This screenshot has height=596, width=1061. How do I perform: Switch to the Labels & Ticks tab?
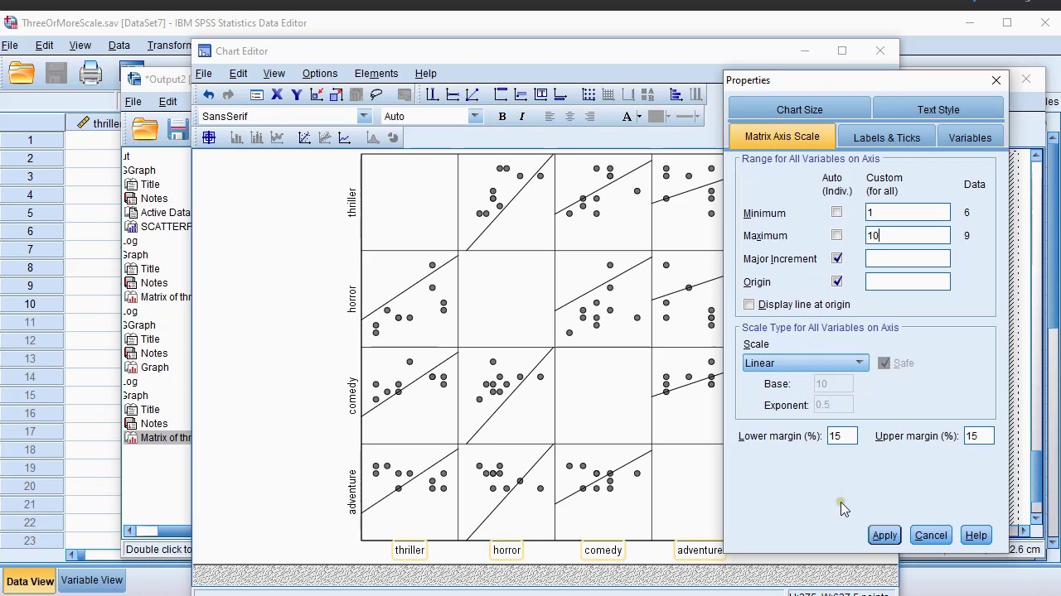tap(887, 137)
